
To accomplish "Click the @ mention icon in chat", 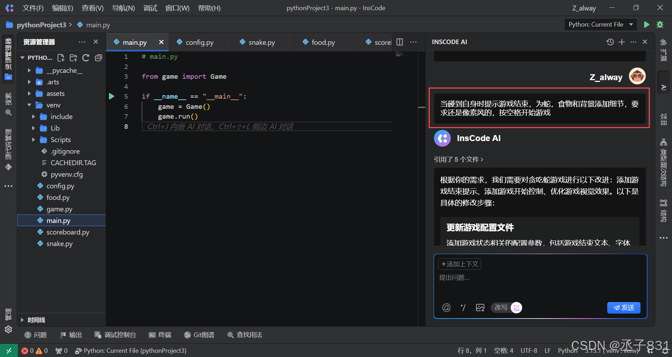I will click(x=446, y=308).
